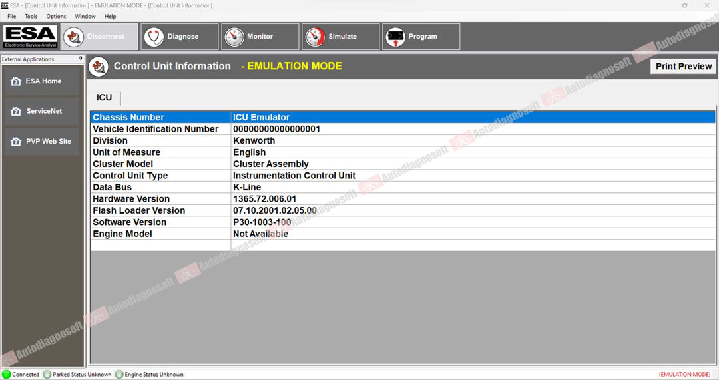719x380 pixels.
Task: Click the Program toolbar button label
Action: pos(423,37)
